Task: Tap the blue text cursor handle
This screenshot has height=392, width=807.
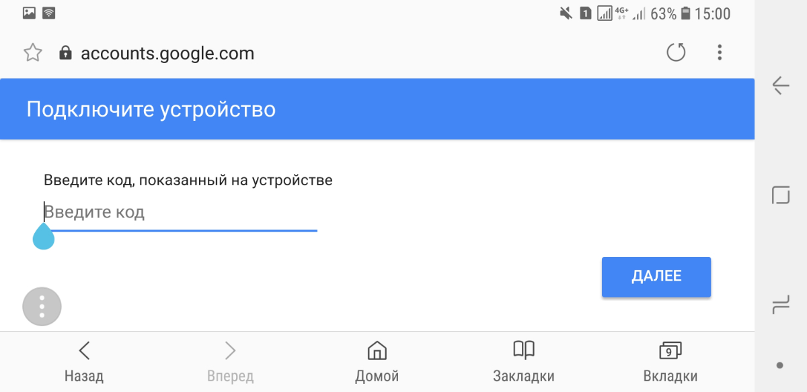Action: (x=44, y=237)
